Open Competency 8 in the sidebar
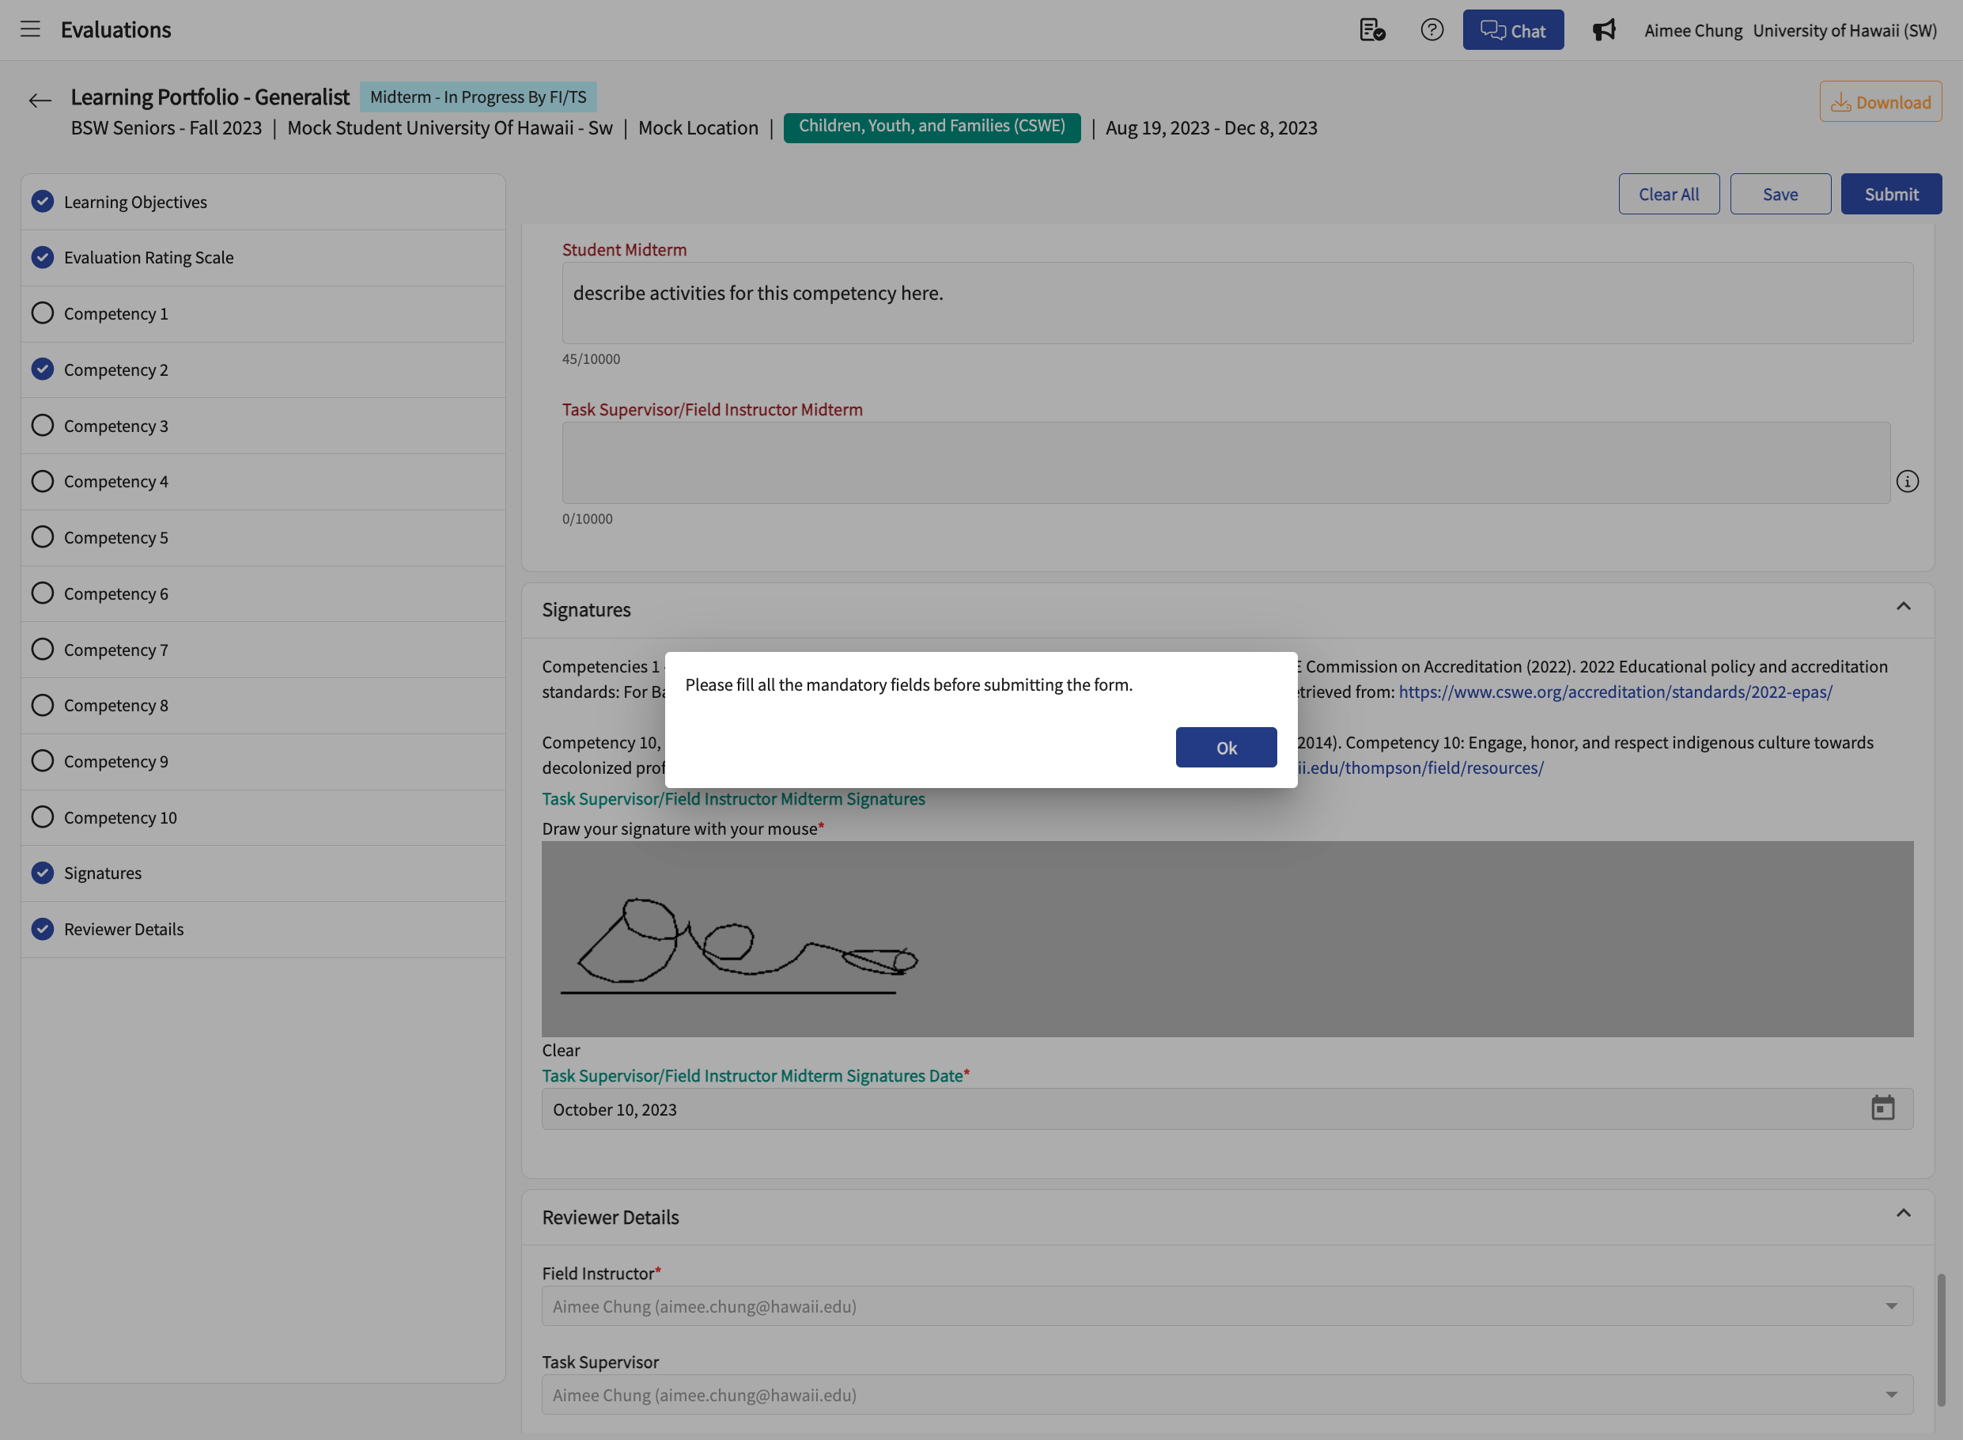The height and width of the screenshot is (1440, 1963). pyautogui.click(x=263, y=705)
